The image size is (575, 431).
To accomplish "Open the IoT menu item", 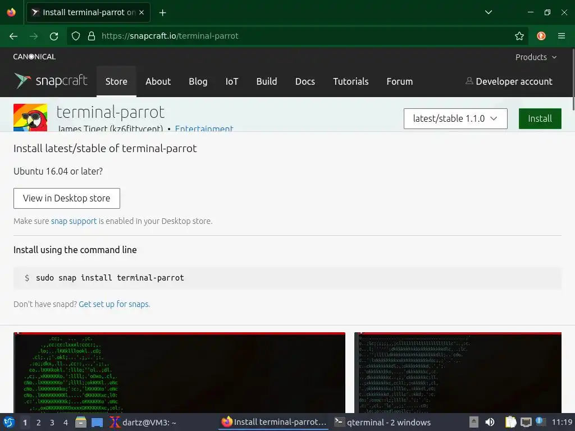I will coord(232,81).
